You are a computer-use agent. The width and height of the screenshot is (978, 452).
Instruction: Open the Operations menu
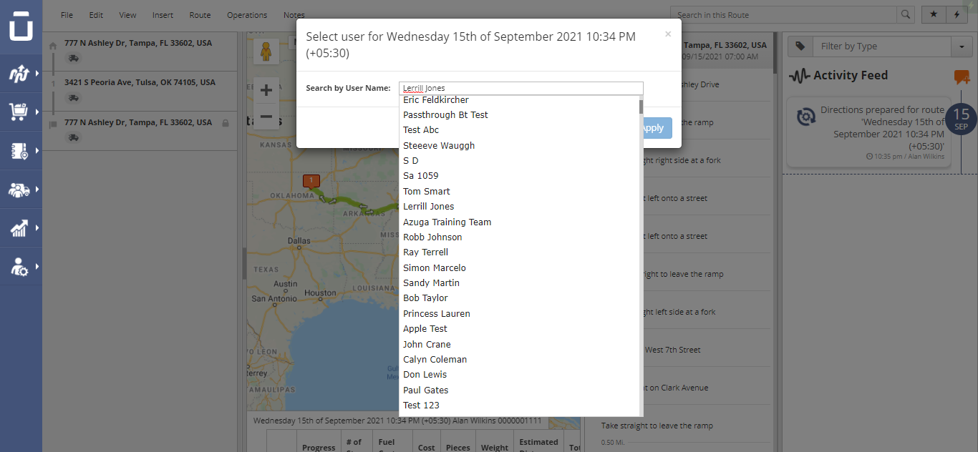click(247, 15)
